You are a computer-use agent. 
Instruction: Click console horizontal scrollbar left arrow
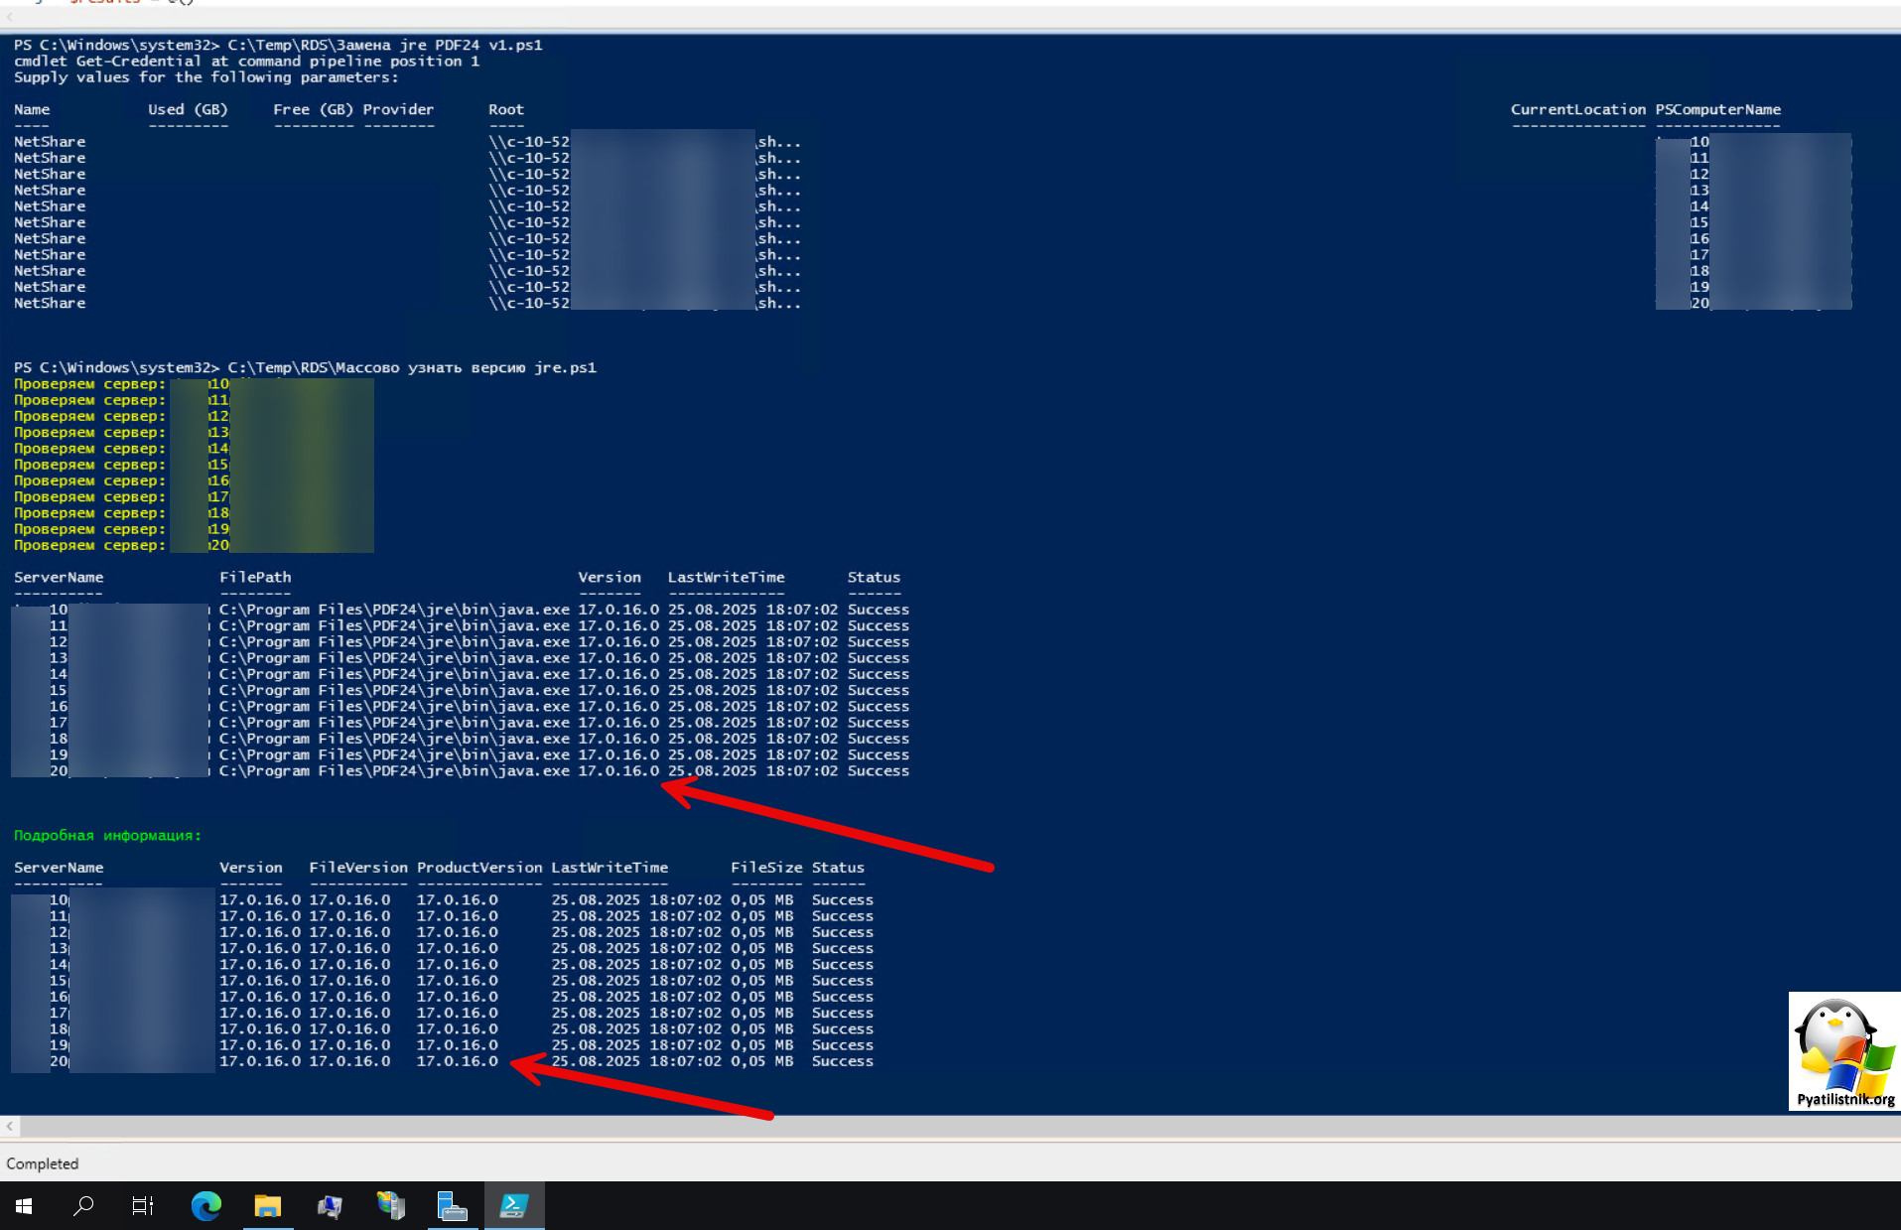(10, 1126)
